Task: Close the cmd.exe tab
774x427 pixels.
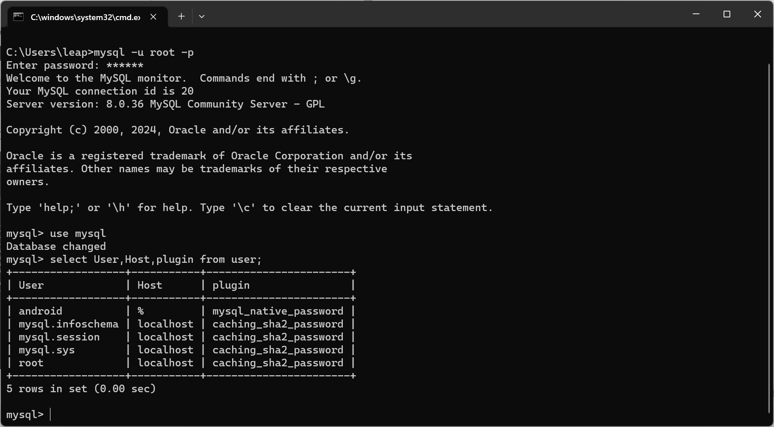Action: (x=153, y=17)
